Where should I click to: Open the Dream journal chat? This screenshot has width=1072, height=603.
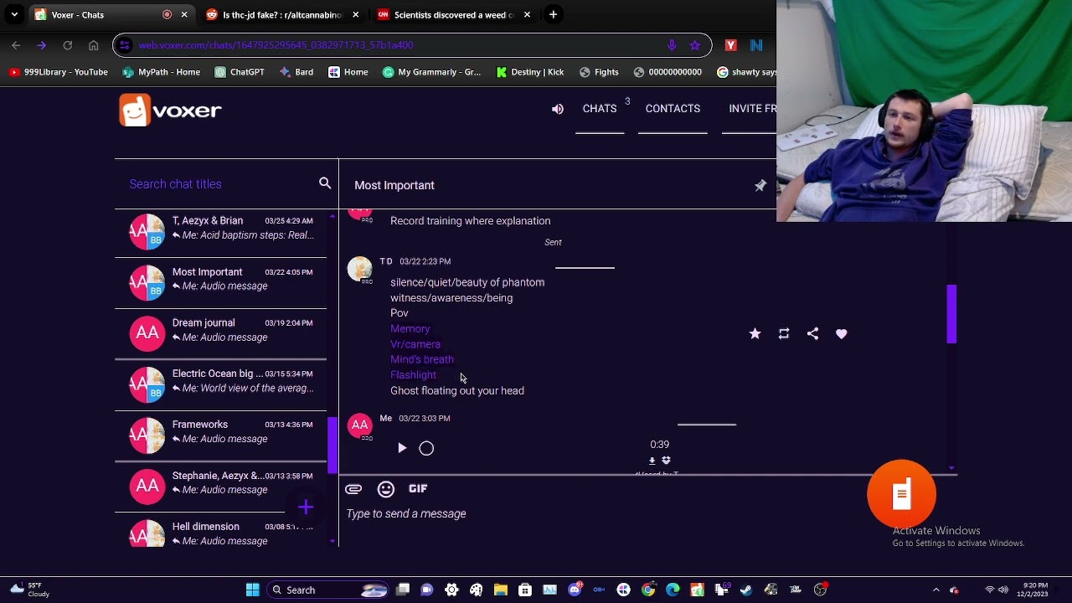point(221,333)
